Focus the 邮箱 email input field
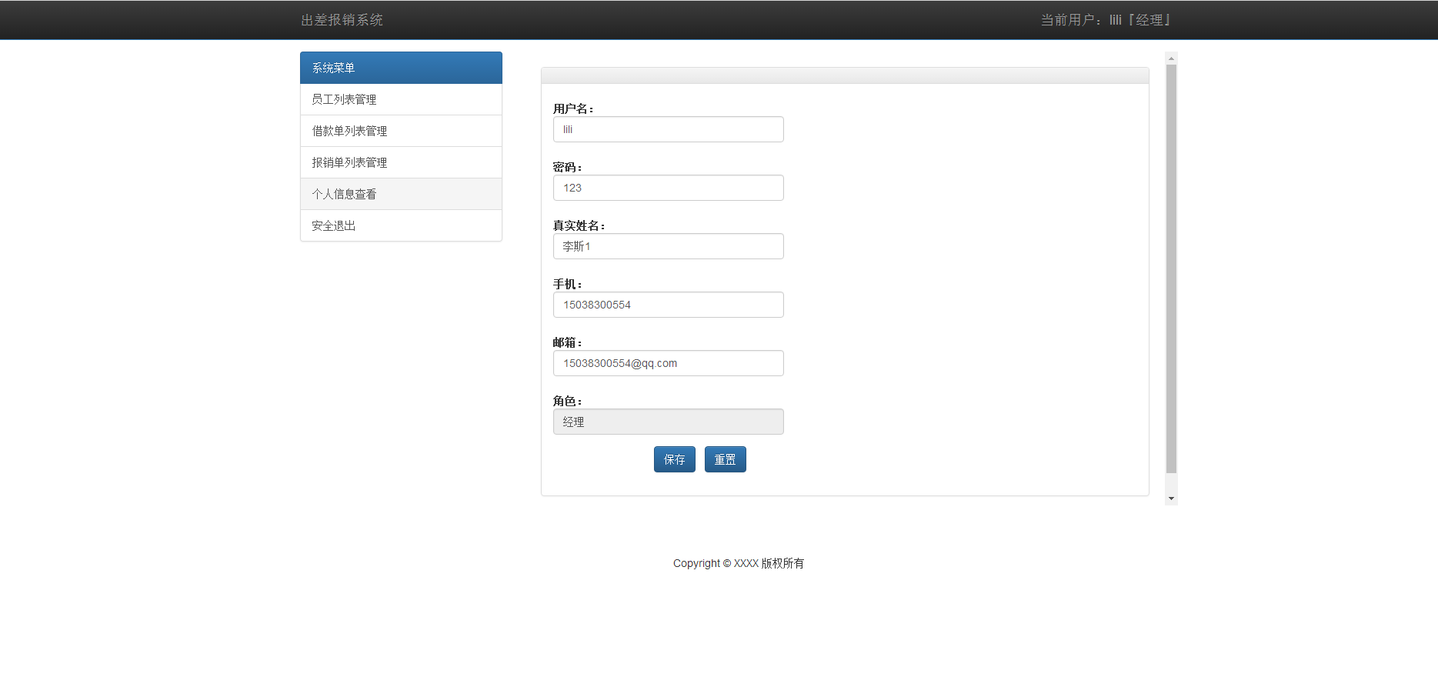This screenshot has height=687, width=1438. (x=669, y=363)
